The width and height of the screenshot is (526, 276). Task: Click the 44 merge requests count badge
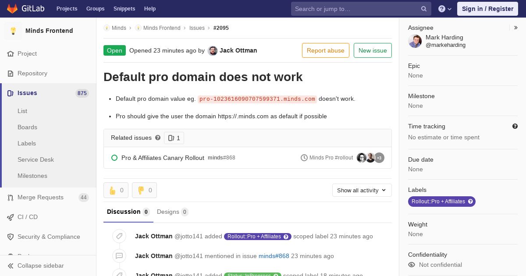coord(84,198)
